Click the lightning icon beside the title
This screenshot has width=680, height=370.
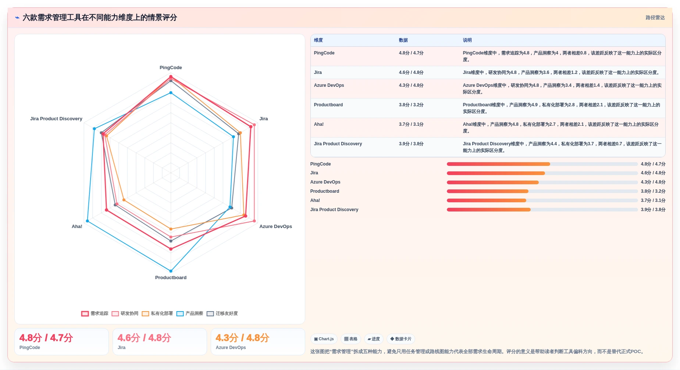[17, 18]
